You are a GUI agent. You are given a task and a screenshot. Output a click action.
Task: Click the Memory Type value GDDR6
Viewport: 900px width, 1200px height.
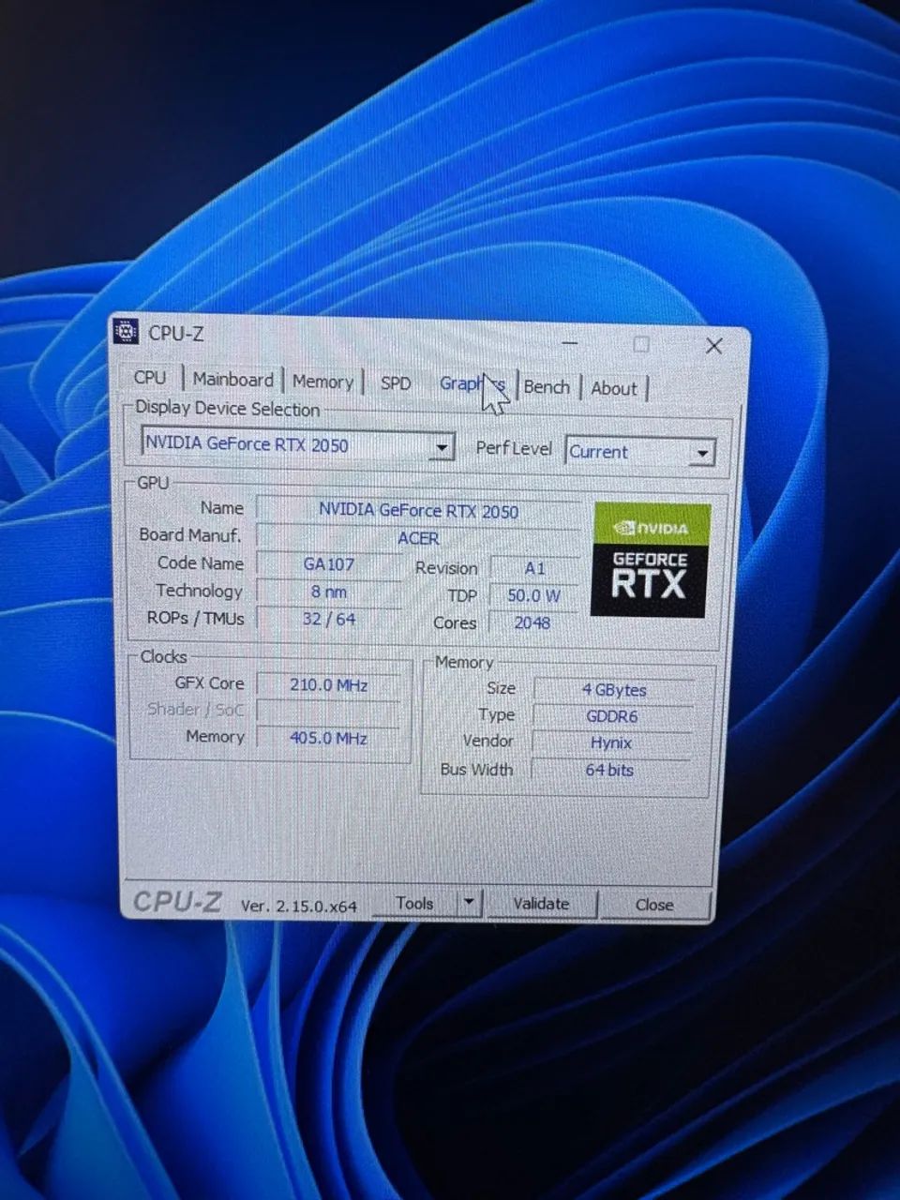[x=612, y=716]
